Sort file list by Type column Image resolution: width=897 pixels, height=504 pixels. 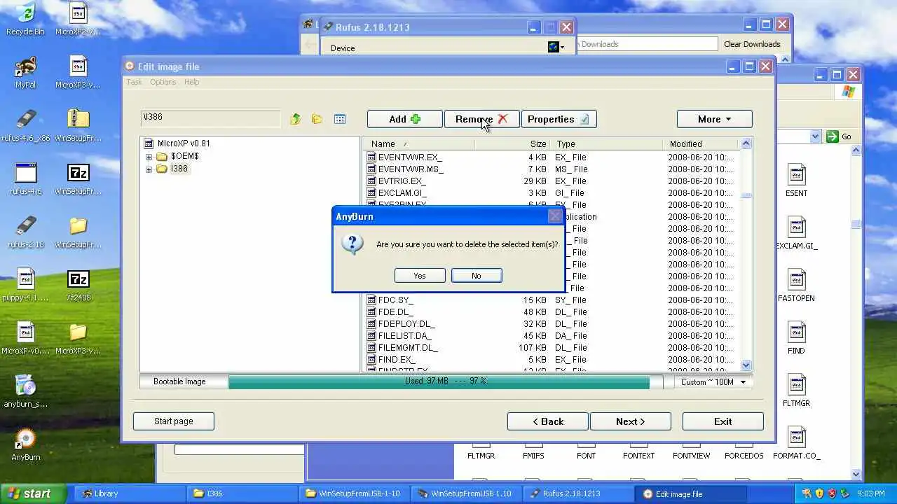(x=607, y=143)
